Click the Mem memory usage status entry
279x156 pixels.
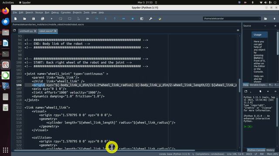(272, 154)
